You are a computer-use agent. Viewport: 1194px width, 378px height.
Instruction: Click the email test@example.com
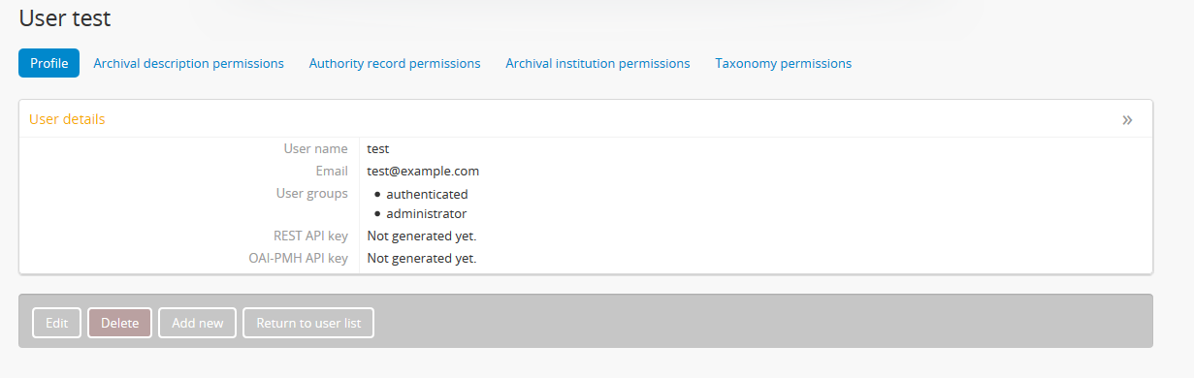click(423, 172)
